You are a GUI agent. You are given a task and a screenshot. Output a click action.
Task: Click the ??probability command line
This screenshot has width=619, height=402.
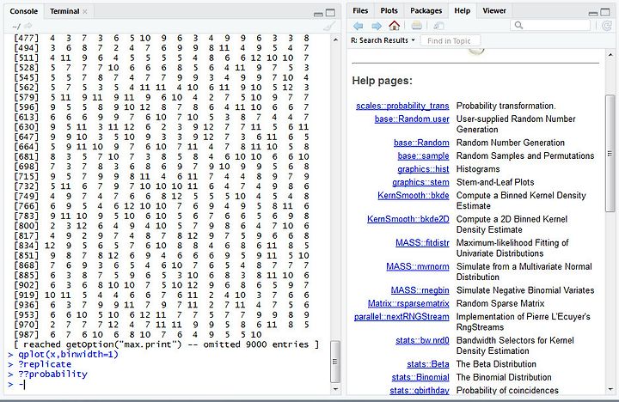click(x=52, y=374)
